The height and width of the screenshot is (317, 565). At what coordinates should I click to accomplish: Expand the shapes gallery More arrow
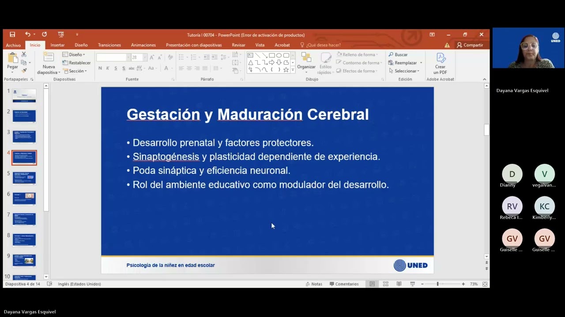pos(292,70)
